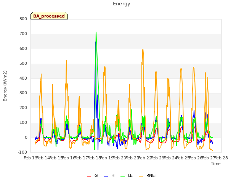244x183 pixels.
Task: Click the Time x-axis label
Action: click(216, 164)
